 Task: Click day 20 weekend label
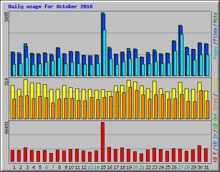point(135,167)
